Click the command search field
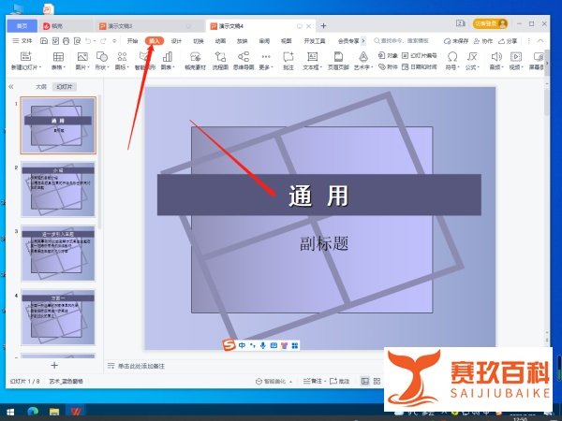562x421 pixels. (x=402, y=41)
